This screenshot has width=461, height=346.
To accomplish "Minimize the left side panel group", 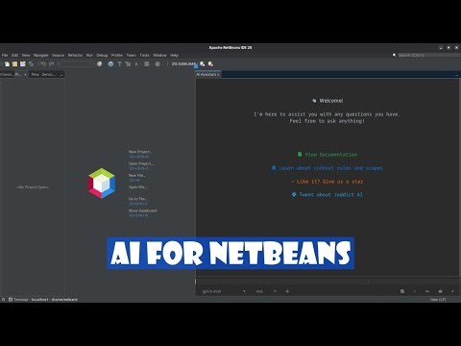I will coord(61,75).
